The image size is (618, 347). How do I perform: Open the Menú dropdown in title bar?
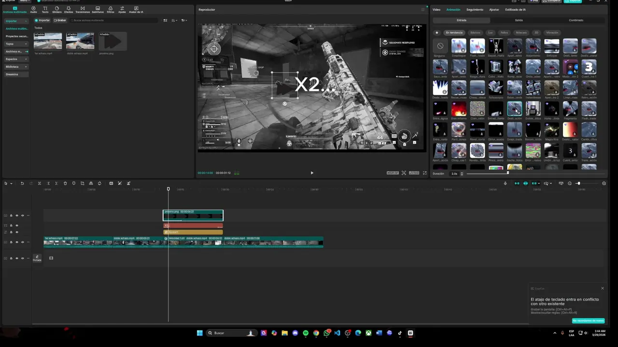24,1
